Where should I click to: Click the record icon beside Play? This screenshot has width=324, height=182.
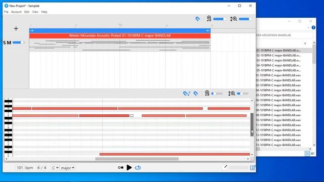[x=120, y=167]
